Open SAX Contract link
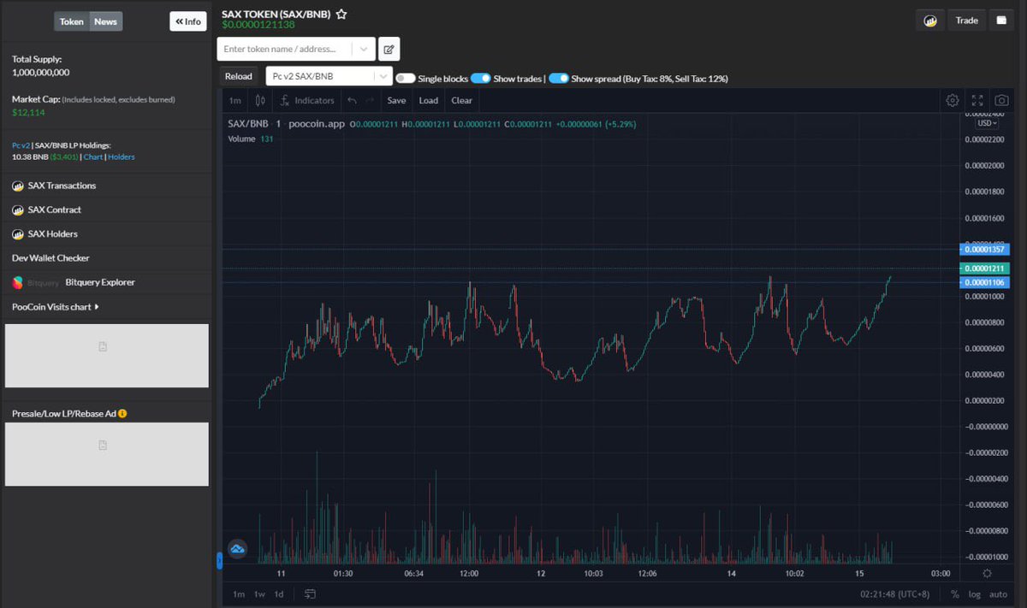This screenshot has width=1027, height=608. click(55, 210)
